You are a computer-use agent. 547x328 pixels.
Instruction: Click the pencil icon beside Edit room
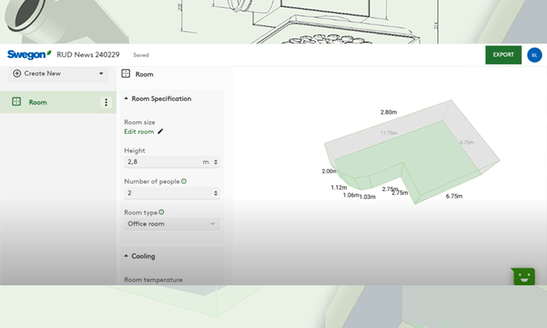[x=161, y=131]
